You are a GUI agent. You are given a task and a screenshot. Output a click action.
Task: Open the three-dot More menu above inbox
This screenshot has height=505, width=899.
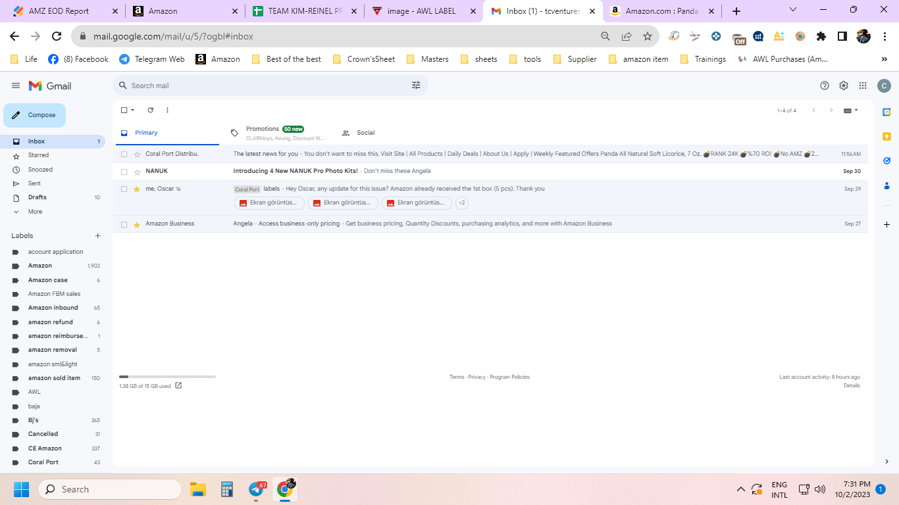pos(167,110)
